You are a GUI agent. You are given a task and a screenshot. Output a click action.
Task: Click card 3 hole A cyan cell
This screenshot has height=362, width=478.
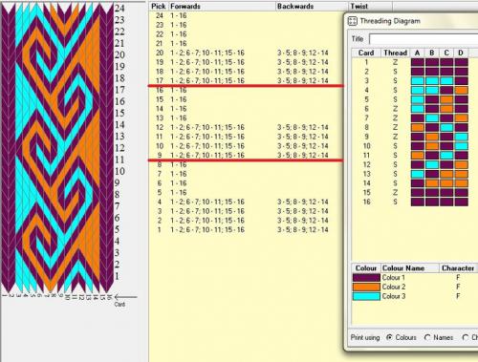[x=418, y=80]
